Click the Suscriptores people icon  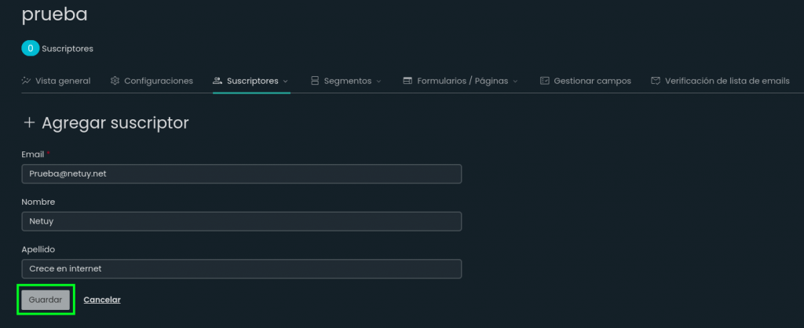coord(217,81)
